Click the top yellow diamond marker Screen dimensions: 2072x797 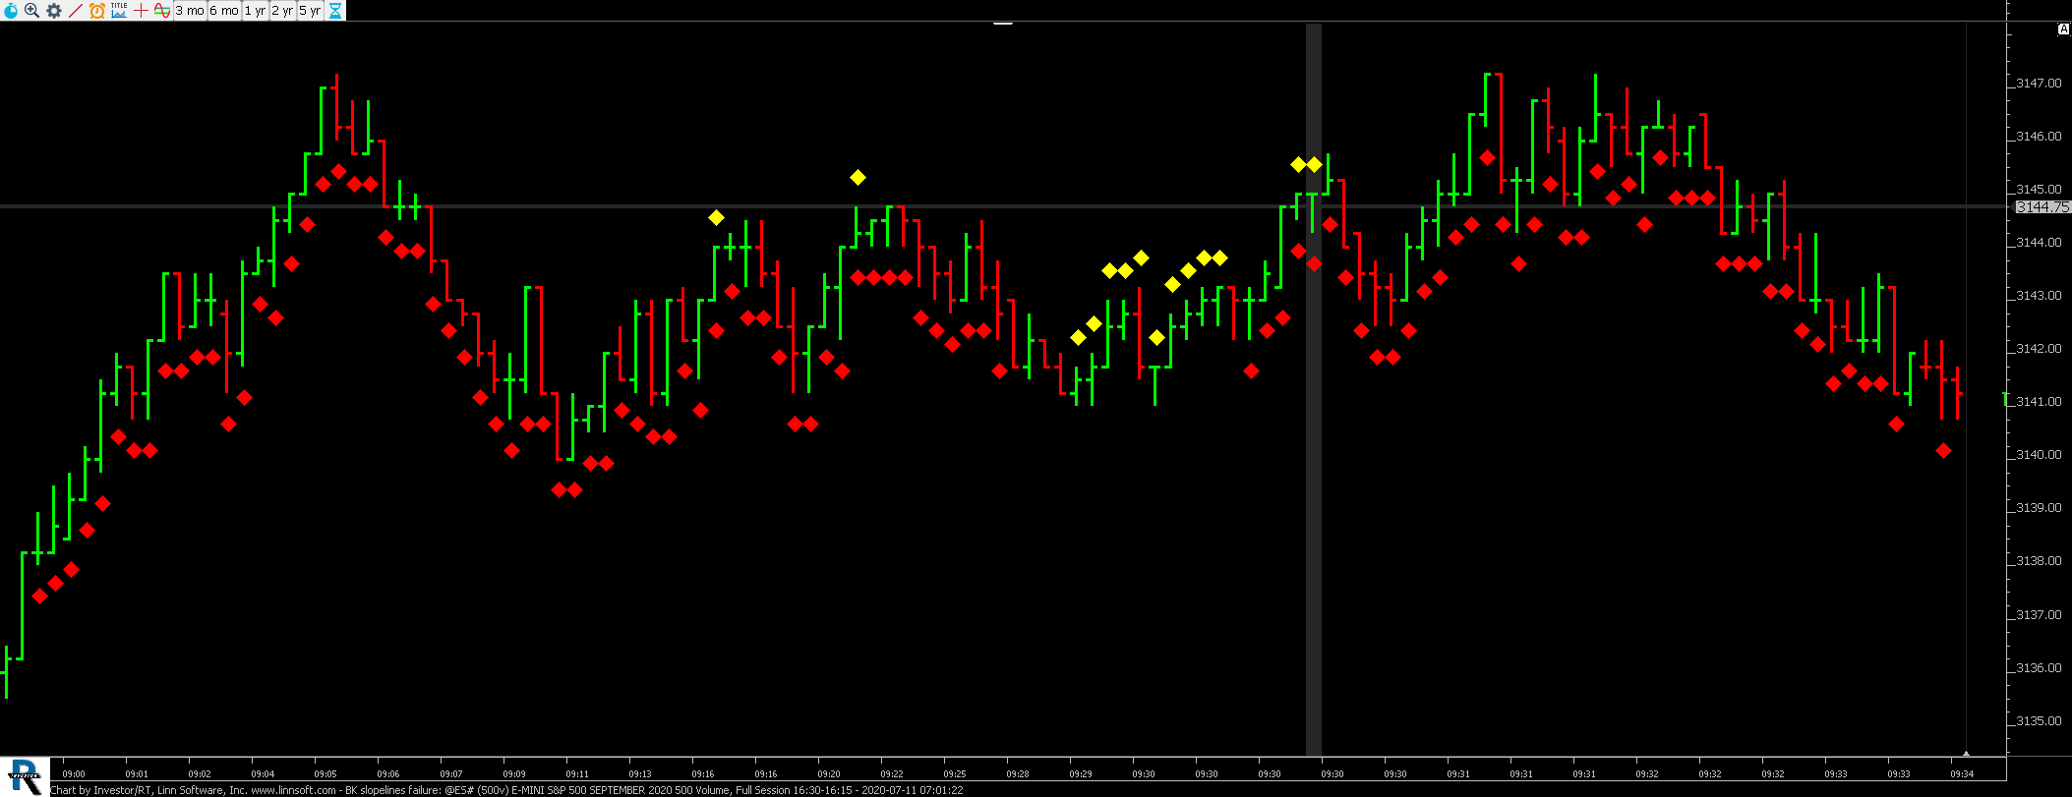click(x=858, y=177)
